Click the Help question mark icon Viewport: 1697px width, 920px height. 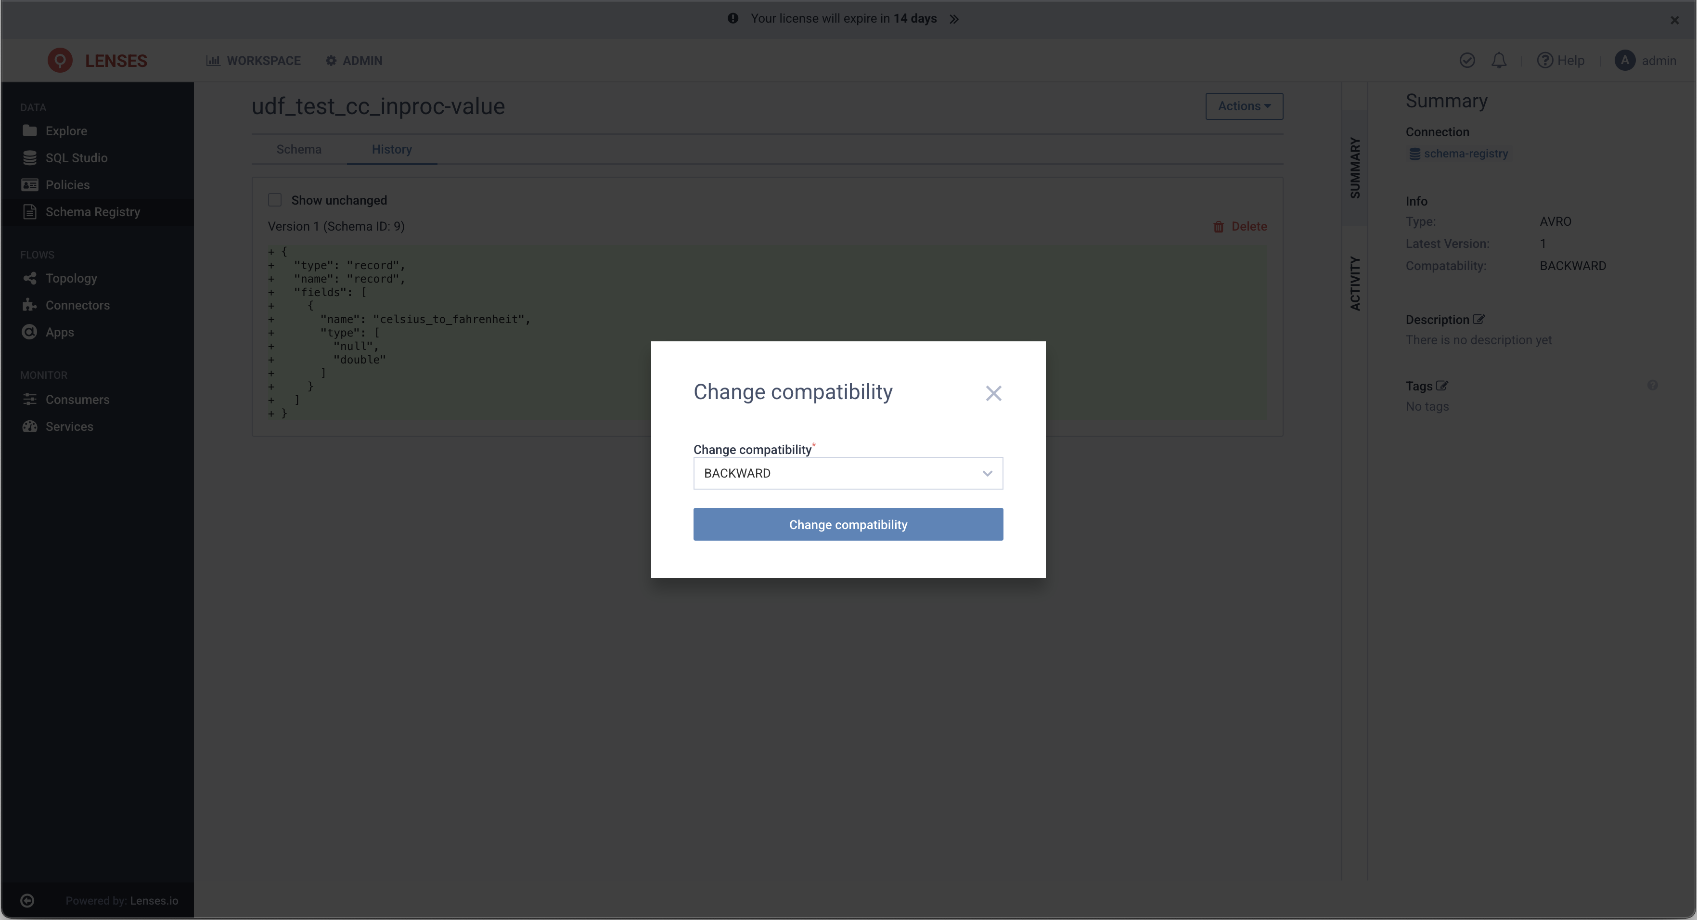click(x=1545, y=60)
